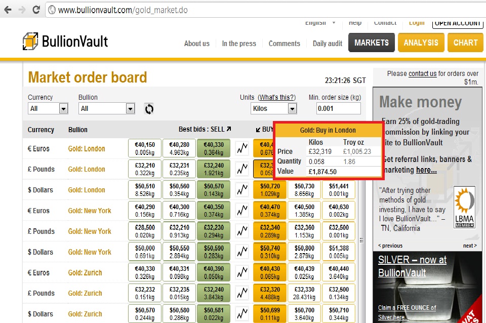
Task: Show previous testimonial
Action: 390,246
